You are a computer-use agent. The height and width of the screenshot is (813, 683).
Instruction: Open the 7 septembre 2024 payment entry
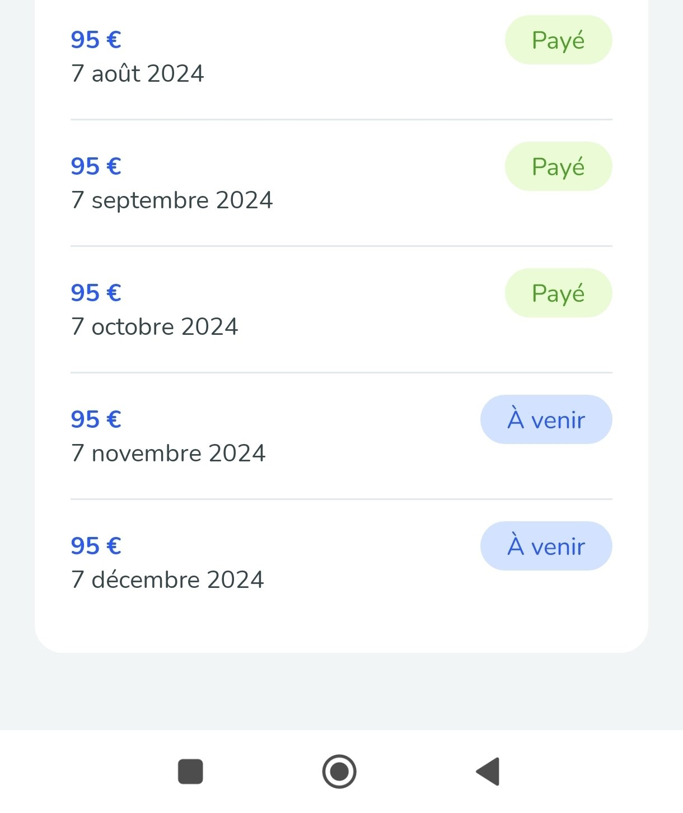[x=341, y=183]
